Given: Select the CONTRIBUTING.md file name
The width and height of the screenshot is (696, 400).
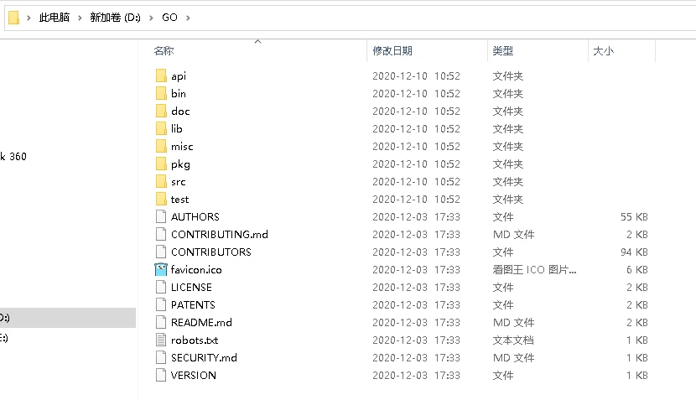Looking at the screenshot, I should point(220,235).
